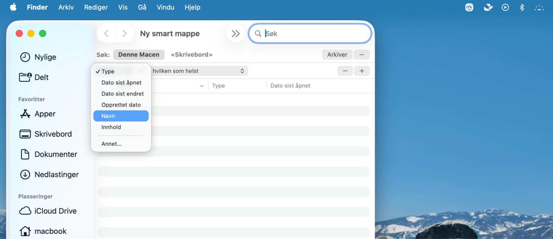Open the Delt shared folder
This screenshot has width=553, height=239.
[x=34, y=77]
